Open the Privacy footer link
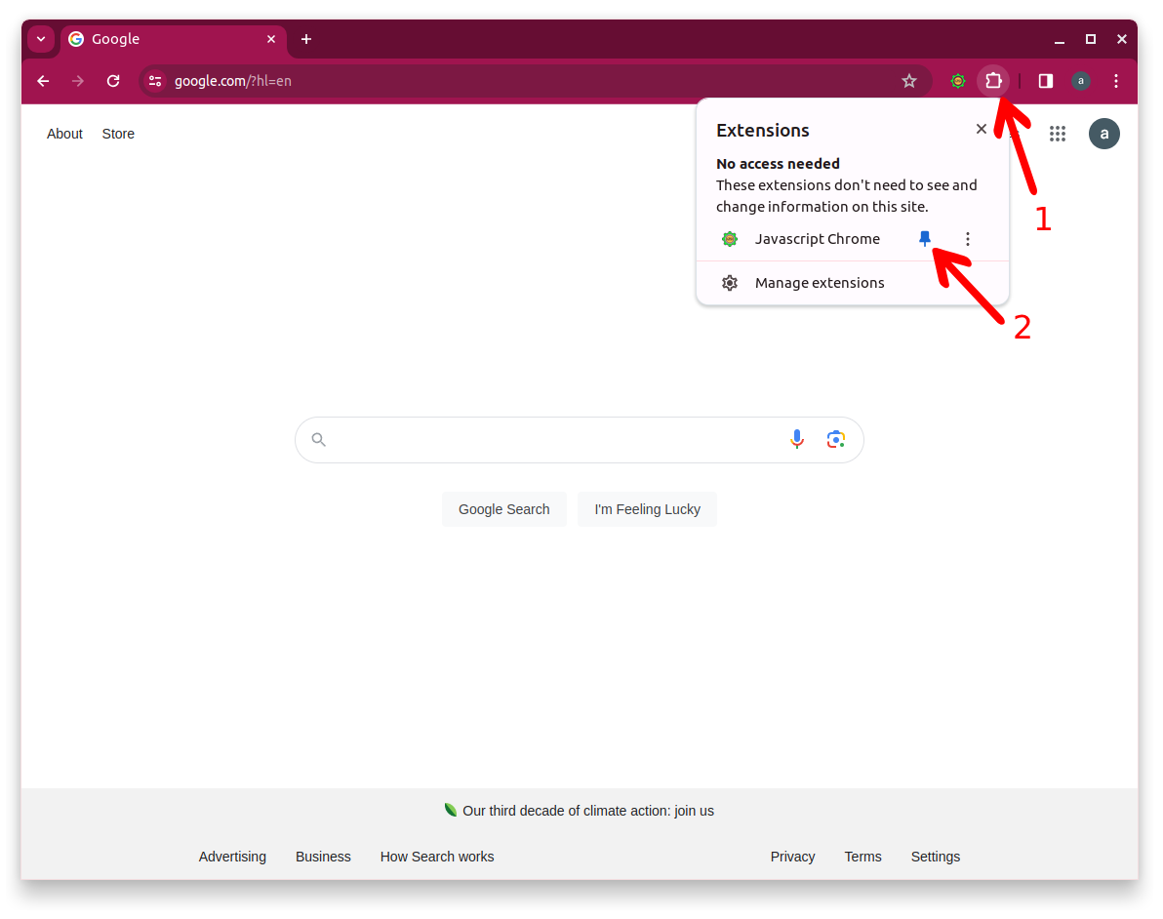Screen dimensions: 1163x919 click(x=792, y=857)
